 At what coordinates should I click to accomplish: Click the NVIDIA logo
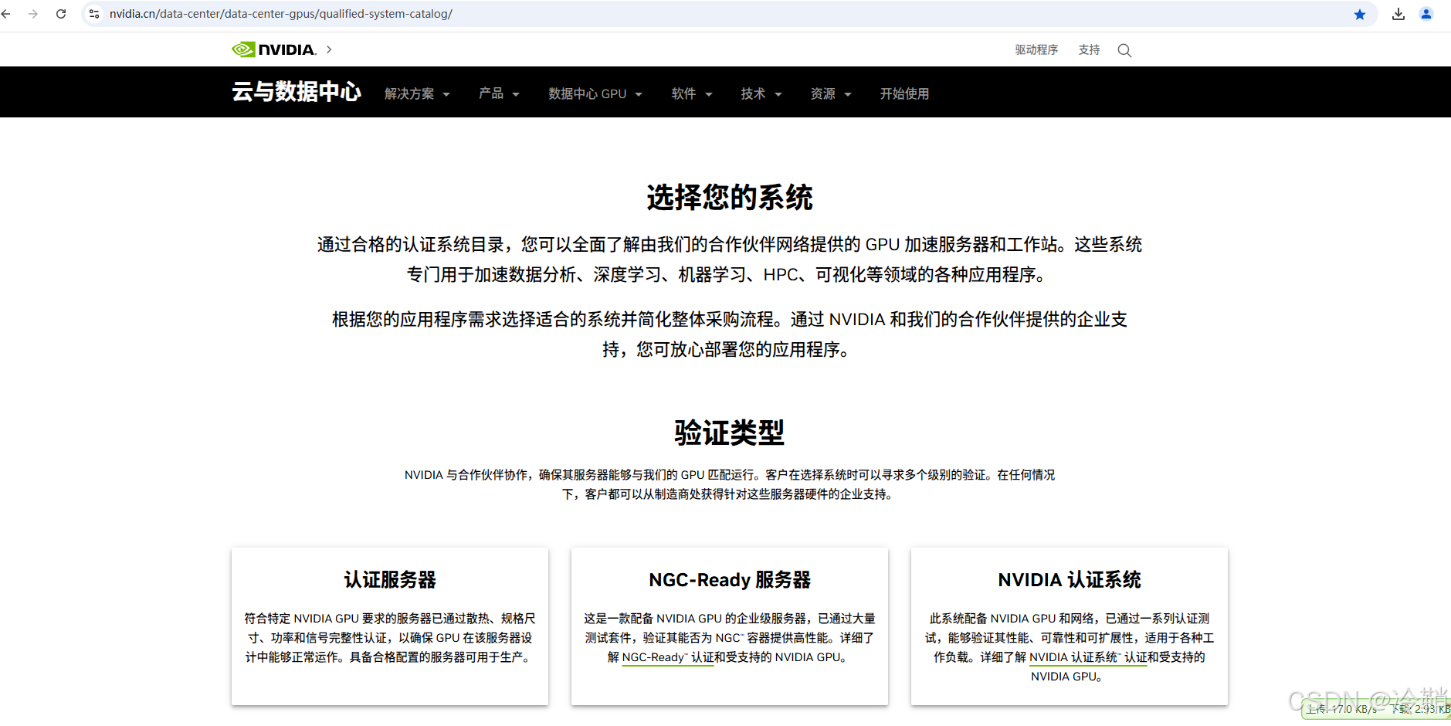pos(274,49)
